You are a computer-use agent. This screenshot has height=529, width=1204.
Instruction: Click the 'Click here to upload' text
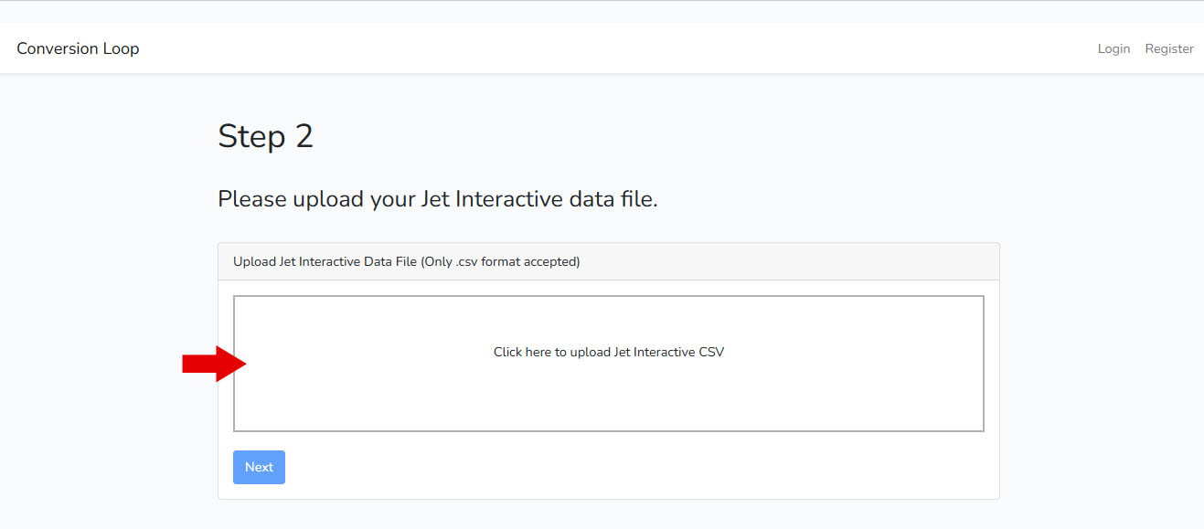(608, 352)
